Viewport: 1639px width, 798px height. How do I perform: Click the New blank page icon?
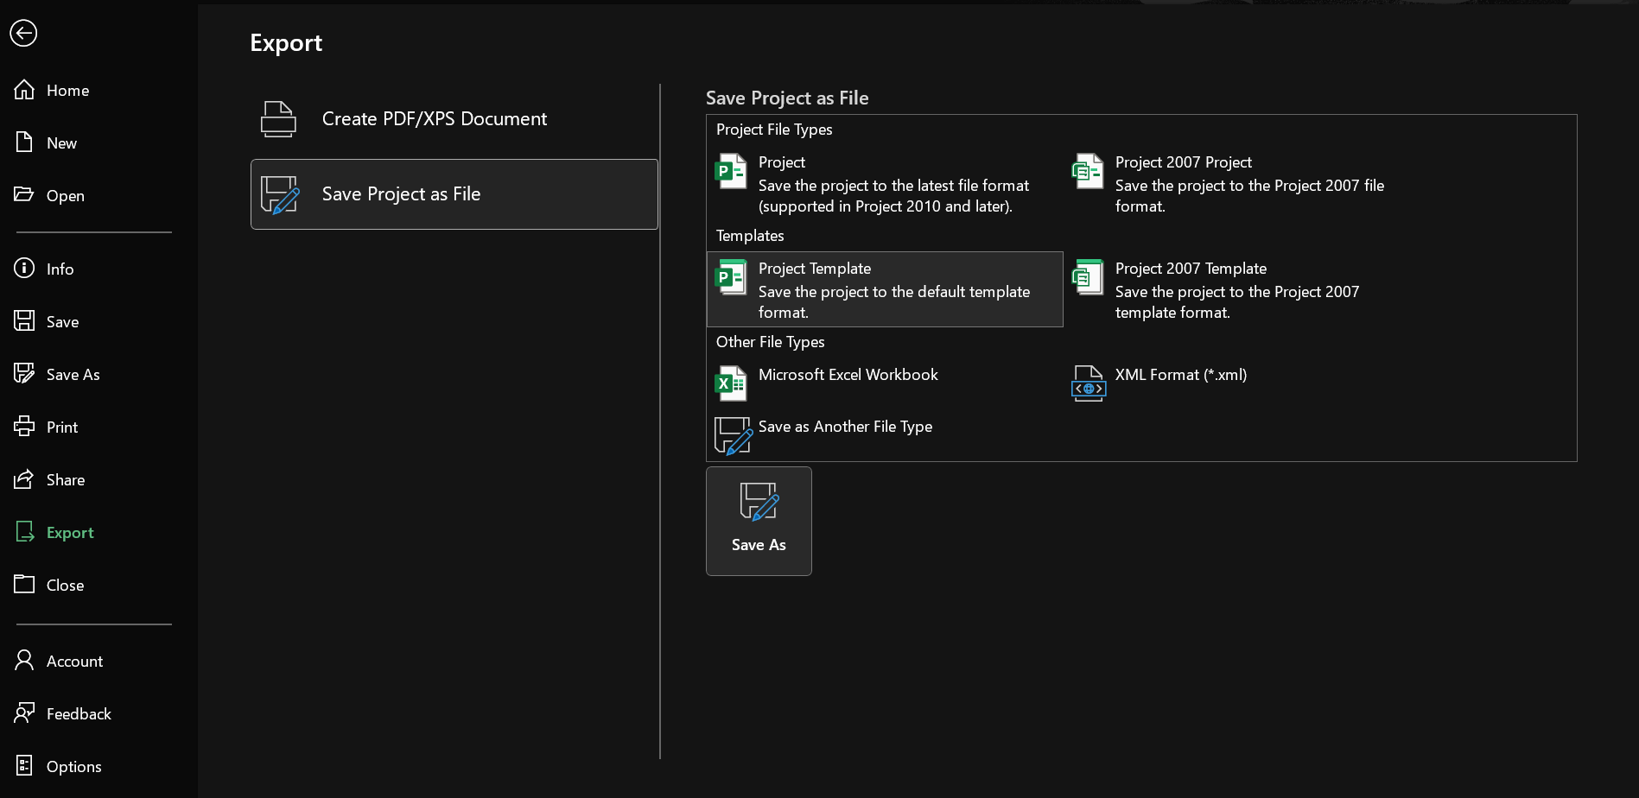click(24, 142)
